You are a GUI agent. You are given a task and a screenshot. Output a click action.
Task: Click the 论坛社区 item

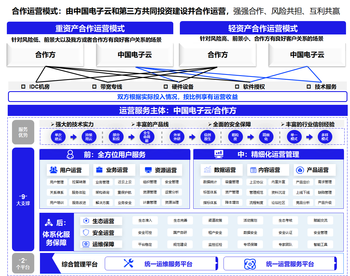tap(278, 203)
